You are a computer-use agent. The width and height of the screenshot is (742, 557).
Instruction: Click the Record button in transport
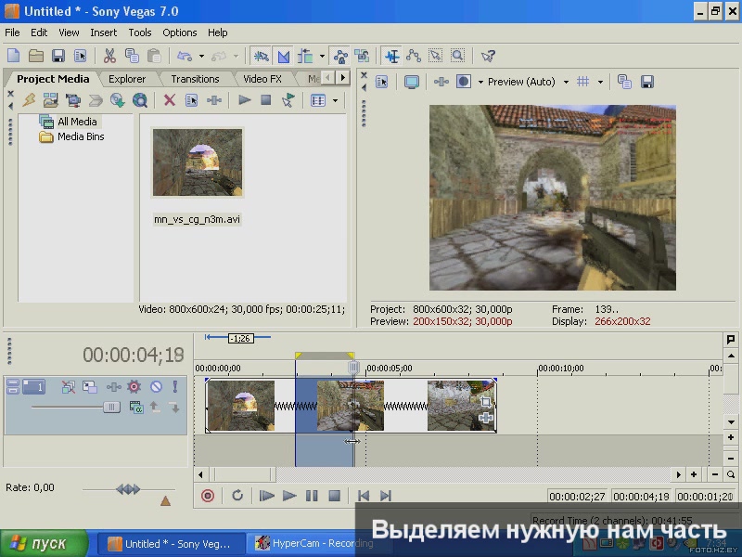coord(208,496)
